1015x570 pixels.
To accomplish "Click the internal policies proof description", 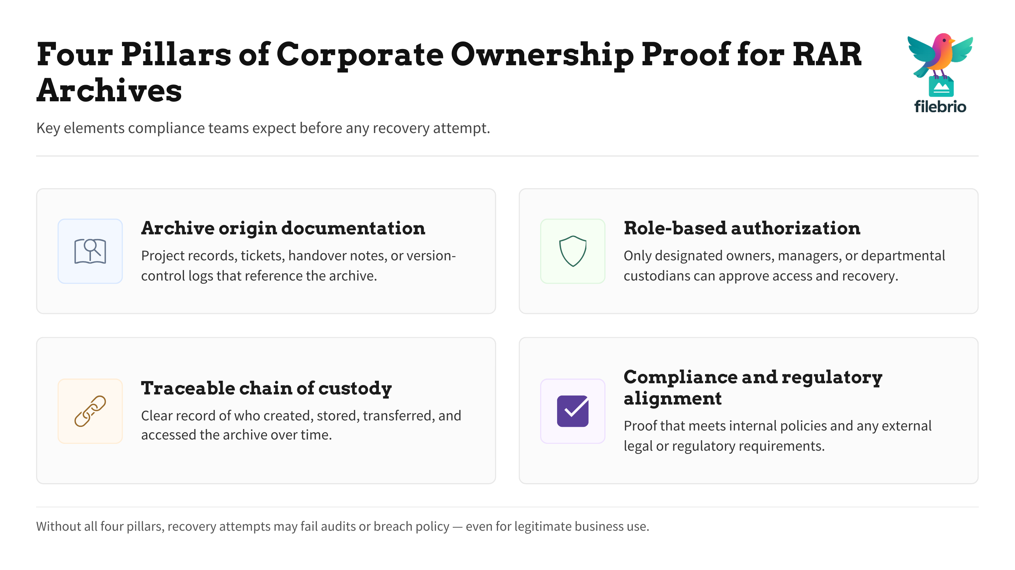I will click(x=778, y=436).
